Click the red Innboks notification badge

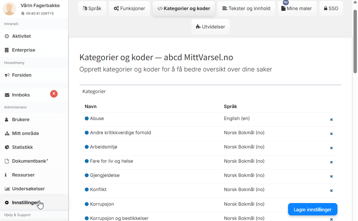[54, 94]
